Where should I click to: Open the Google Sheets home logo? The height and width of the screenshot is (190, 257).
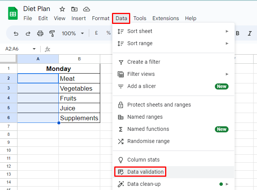tap(13, 14)
